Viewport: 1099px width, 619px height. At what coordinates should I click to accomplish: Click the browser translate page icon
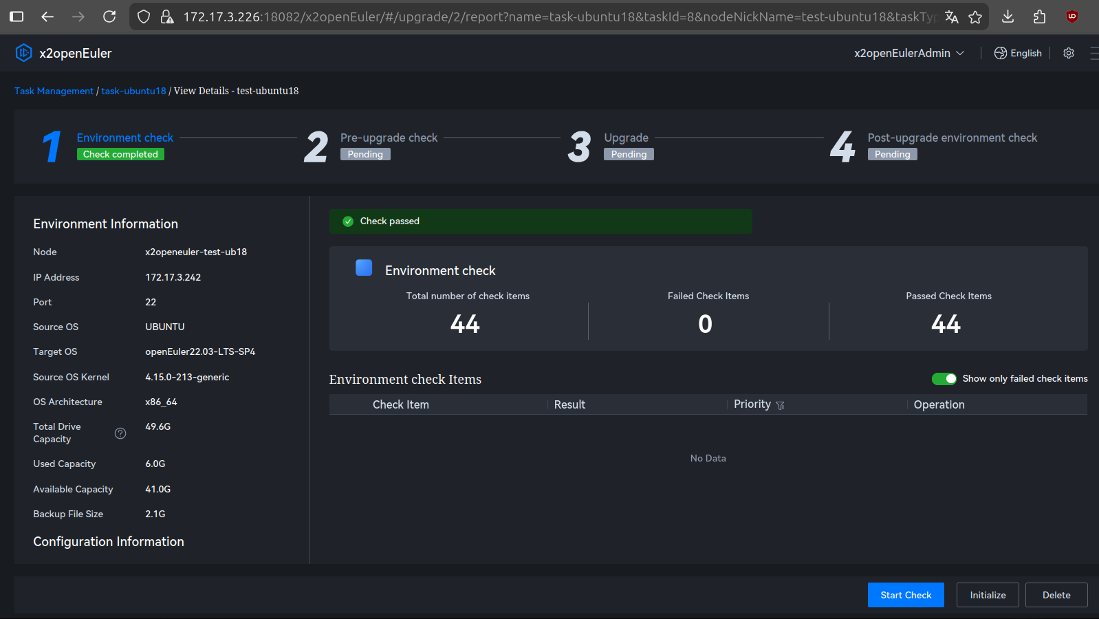pyautogui.click(x=952, y=17)
